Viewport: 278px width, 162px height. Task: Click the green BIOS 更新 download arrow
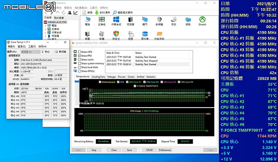pos(97,13)
